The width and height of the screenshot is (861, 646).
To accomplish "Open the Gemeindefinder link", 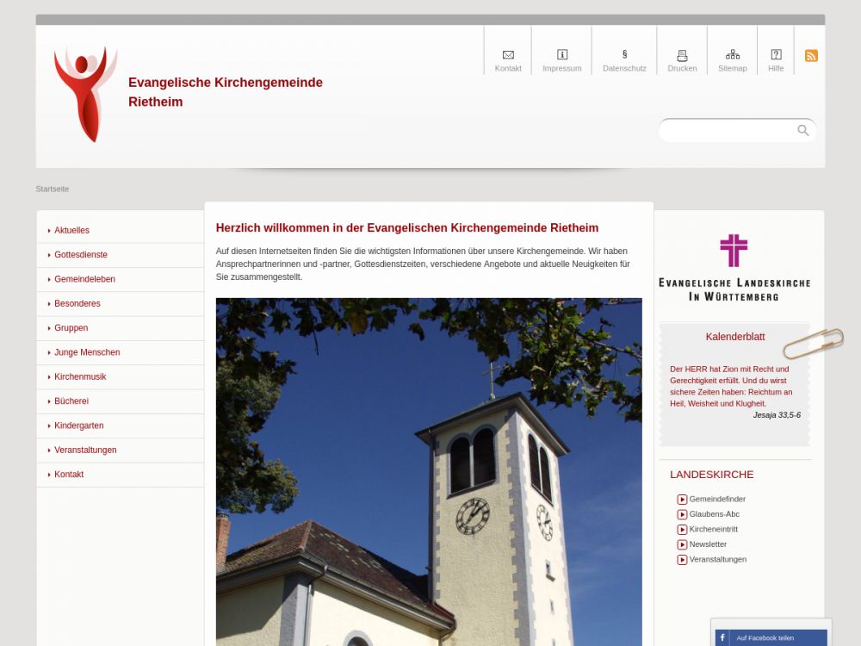I will [x=717, y=500].
